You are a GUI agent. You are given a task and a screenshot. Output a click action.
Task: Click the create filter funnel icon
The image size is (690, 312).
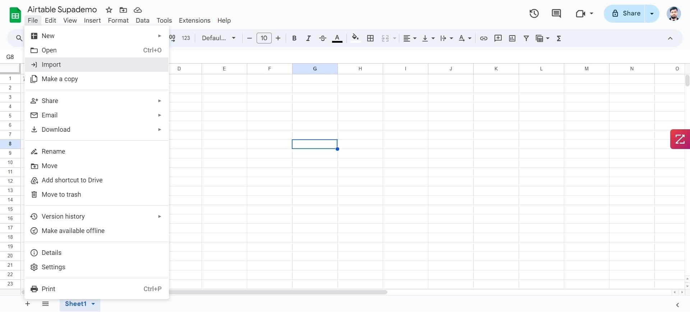coord(526,38)
